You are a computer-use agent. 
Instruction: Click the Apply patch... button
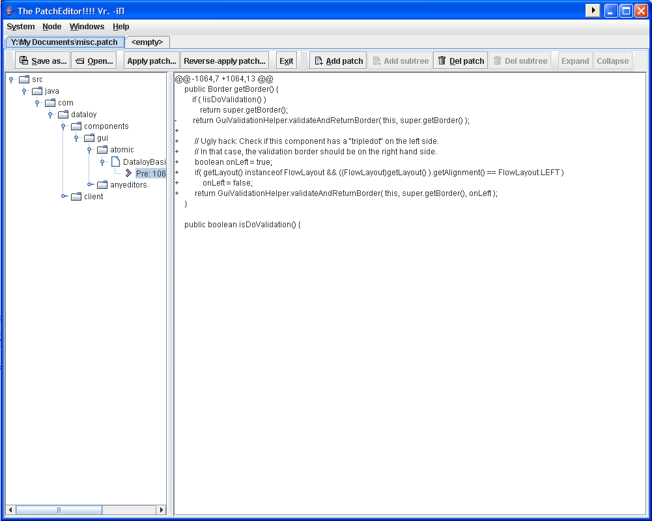click(x=152, y=61)
